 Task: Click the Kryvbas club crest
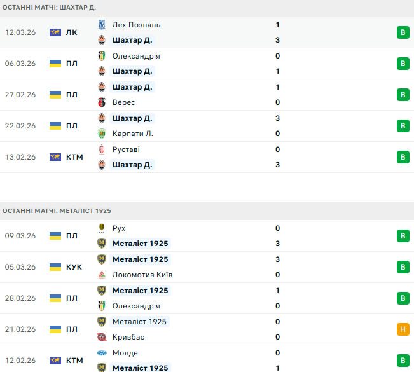102,337
